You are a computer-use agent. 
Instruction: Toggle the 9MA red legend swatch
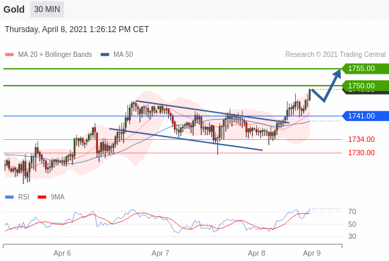pyautogui.click(x=42, y=197)
